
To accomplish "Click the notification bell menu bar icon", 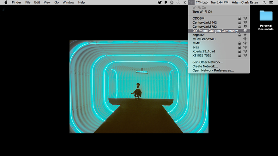I will click(166, 2).
